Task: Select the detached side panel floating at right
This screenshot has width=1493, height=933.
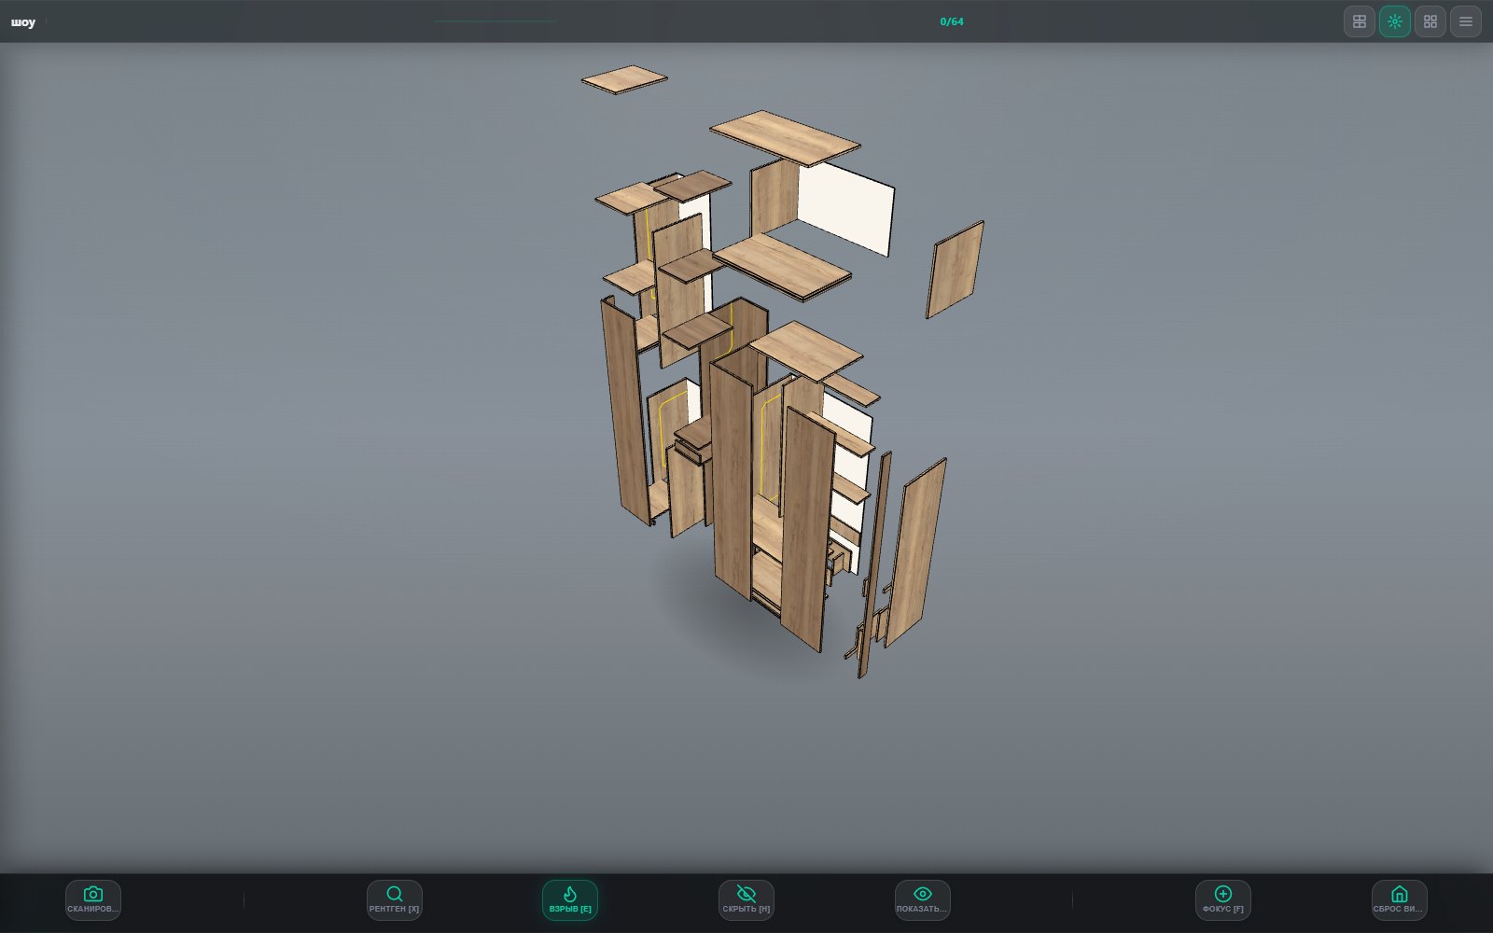Action: tap(955, 270)
